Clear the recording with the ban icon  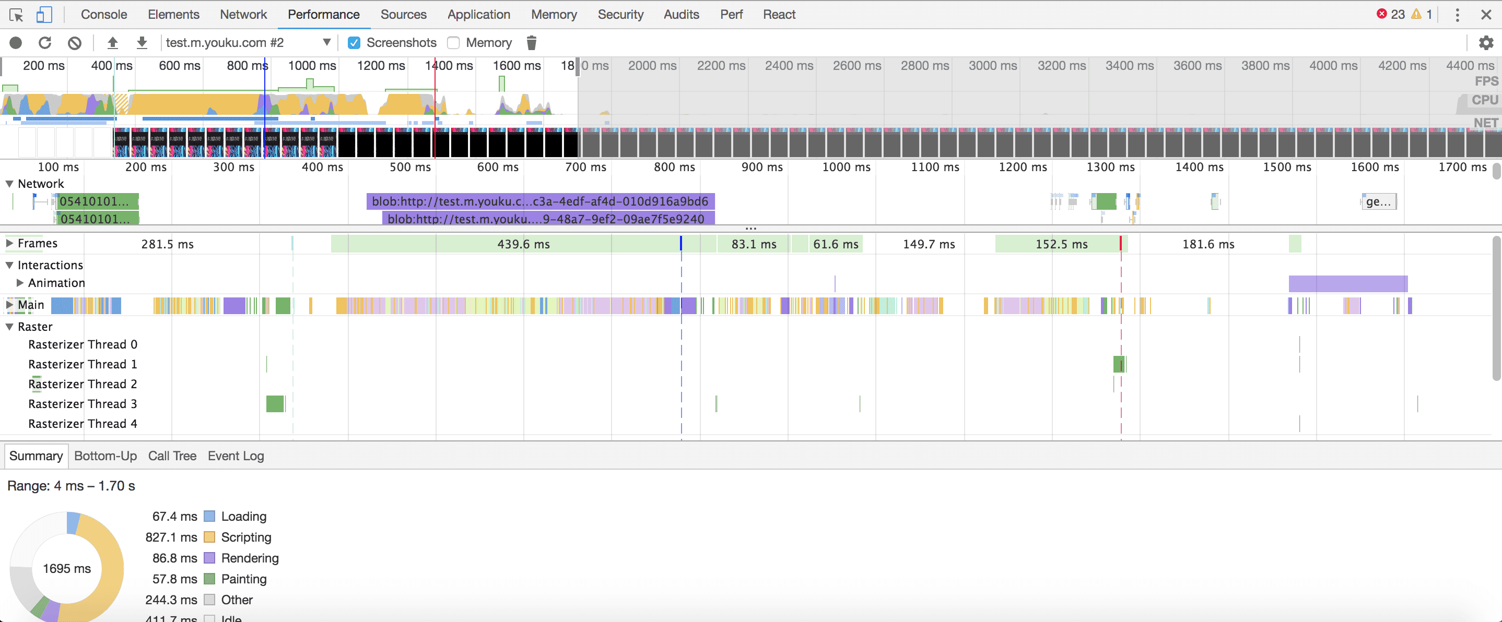(x=74, y=42)
